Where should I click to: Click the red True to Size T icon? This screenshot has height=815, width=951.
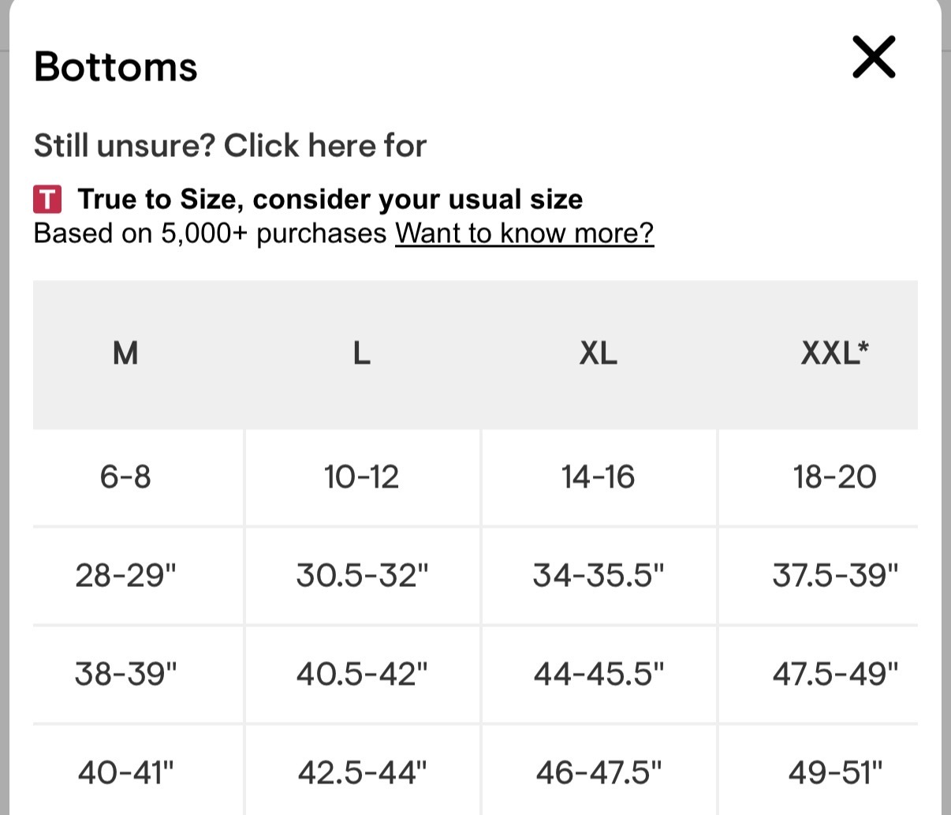tap(47, 200)
